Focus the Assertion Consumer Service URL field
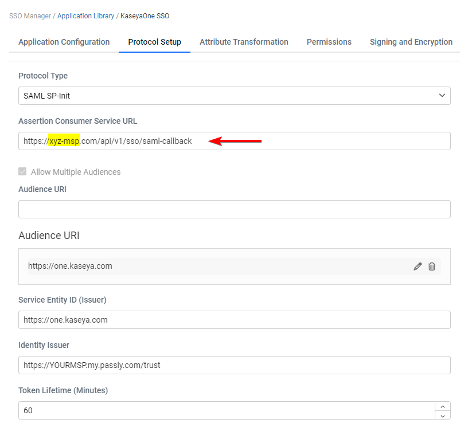 (235, 141)
